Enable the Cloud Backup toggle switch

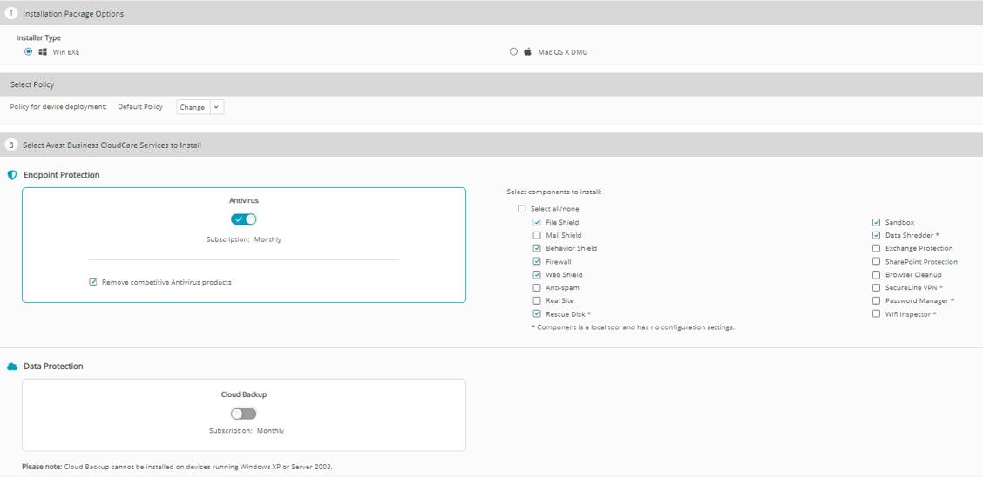244,414
